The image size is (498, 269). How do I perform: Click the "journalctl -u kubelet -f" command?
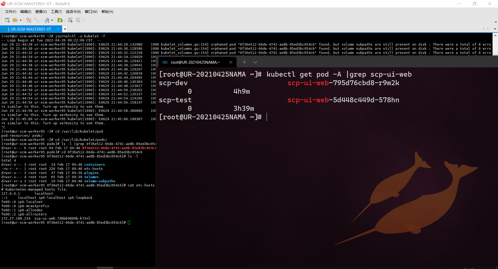[80, 36]
